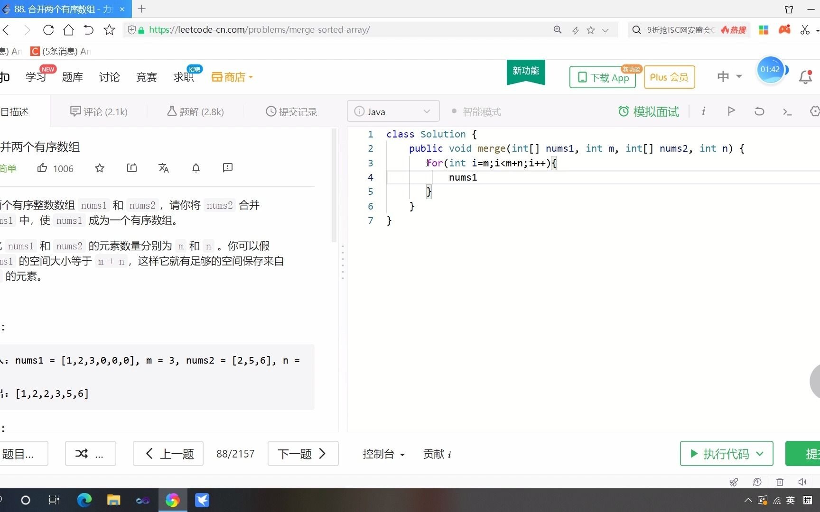Switch to the 题解 (2.8k) solutions tab
The width and height of the screenshot is (820, 512).
[x=195, y=111]
